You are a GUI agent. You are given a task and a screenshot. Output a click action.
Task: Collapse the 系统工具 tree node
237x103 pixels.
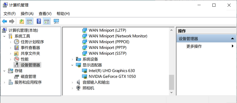coord(5,36)
